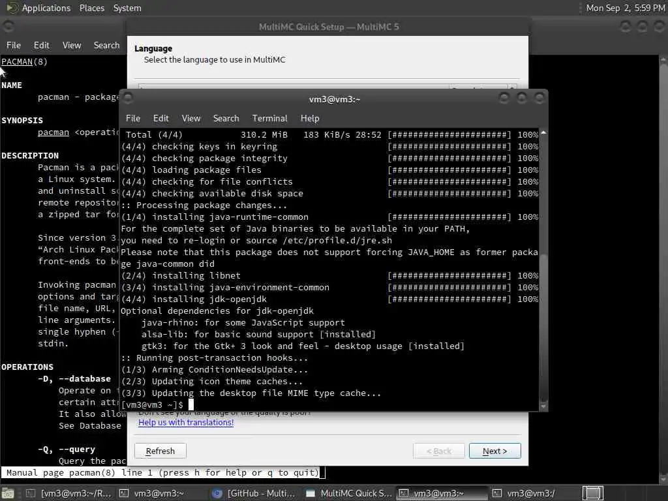Click window-menu button on front terminal titlebar
This screenshot has height=501, width=668.
click(x=127, y=99)
